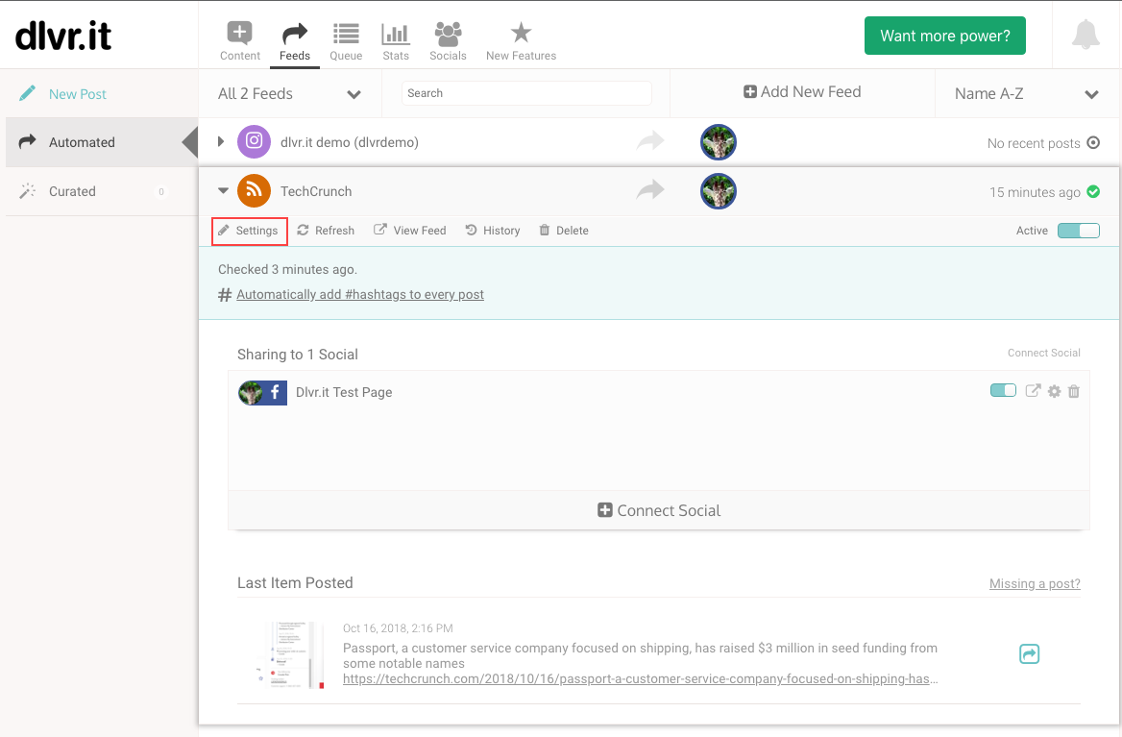Click the TechCrunch feed name
Image resolution: width=1122 pixels, height=737 pixels.
click(x=316, y=191)
